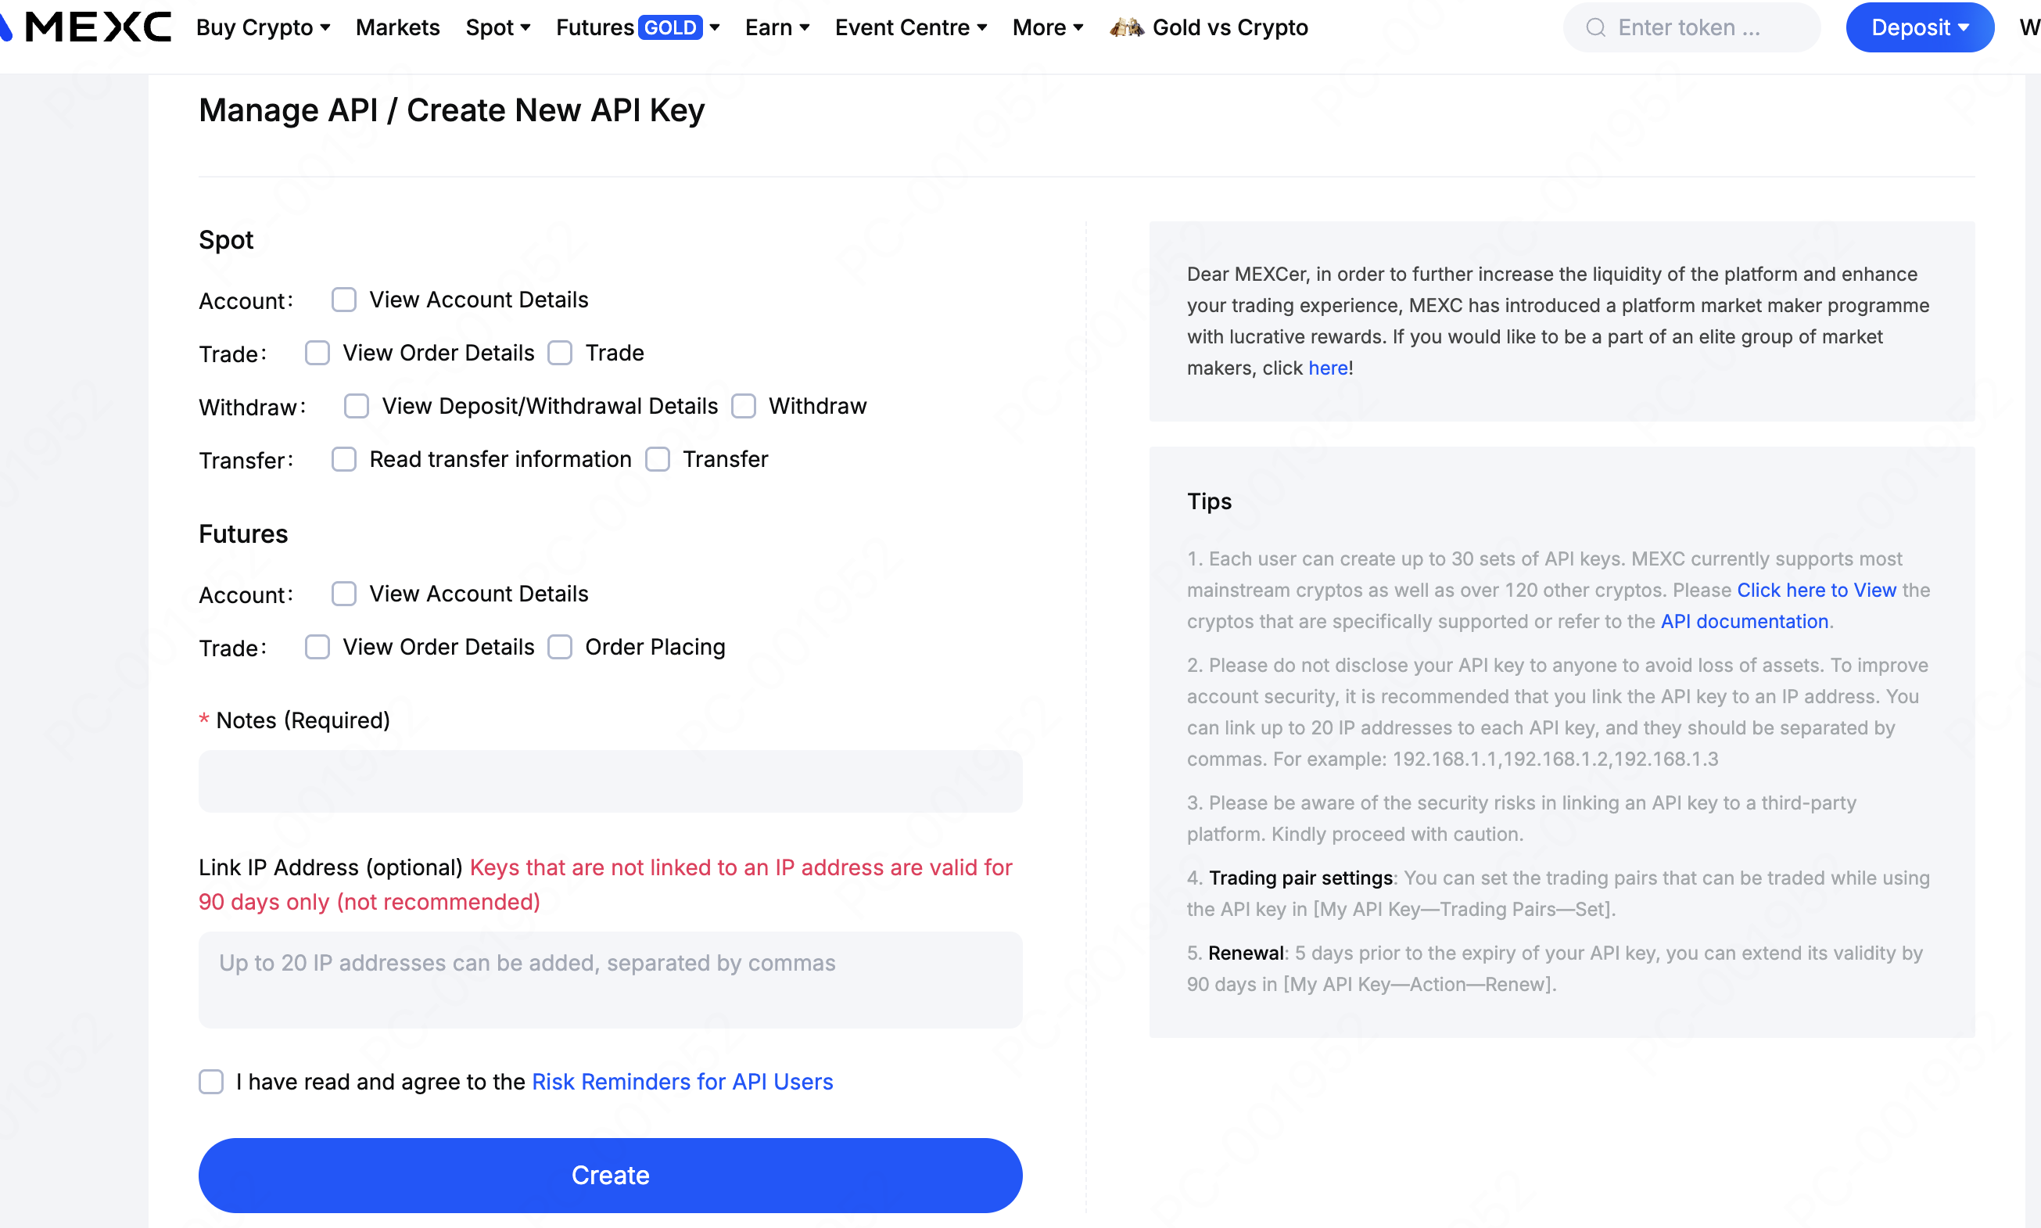Tick the Futures Order Placing checkbox
Image resolution: width=2041 pixels, height=1228 pixels.
click(x=560, y=647)
